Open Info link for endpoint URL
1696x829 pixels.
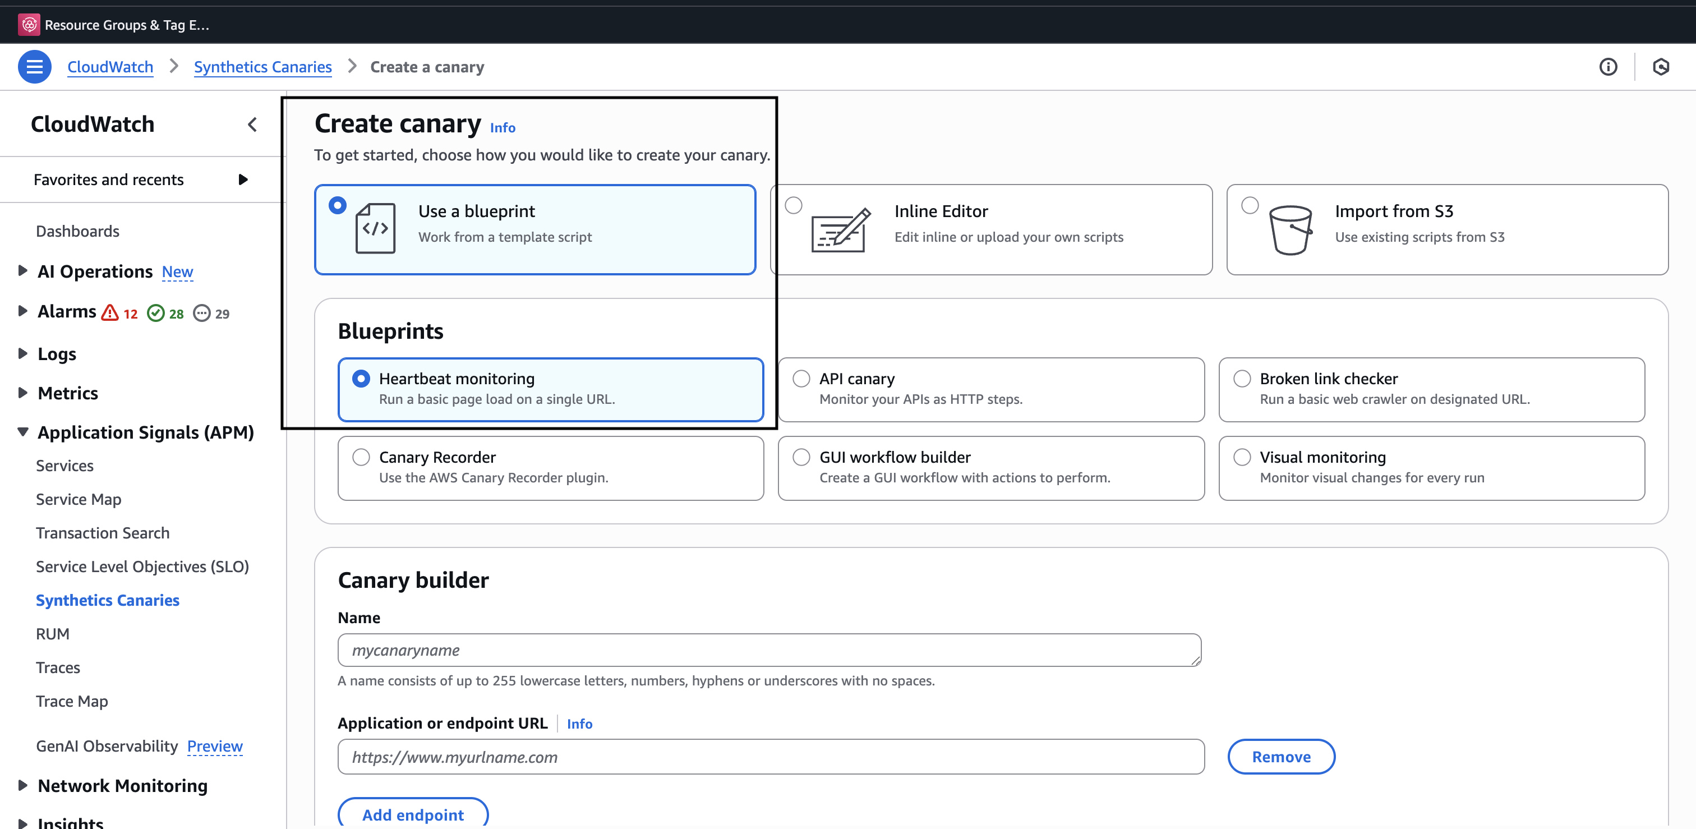tap(579, 724)
